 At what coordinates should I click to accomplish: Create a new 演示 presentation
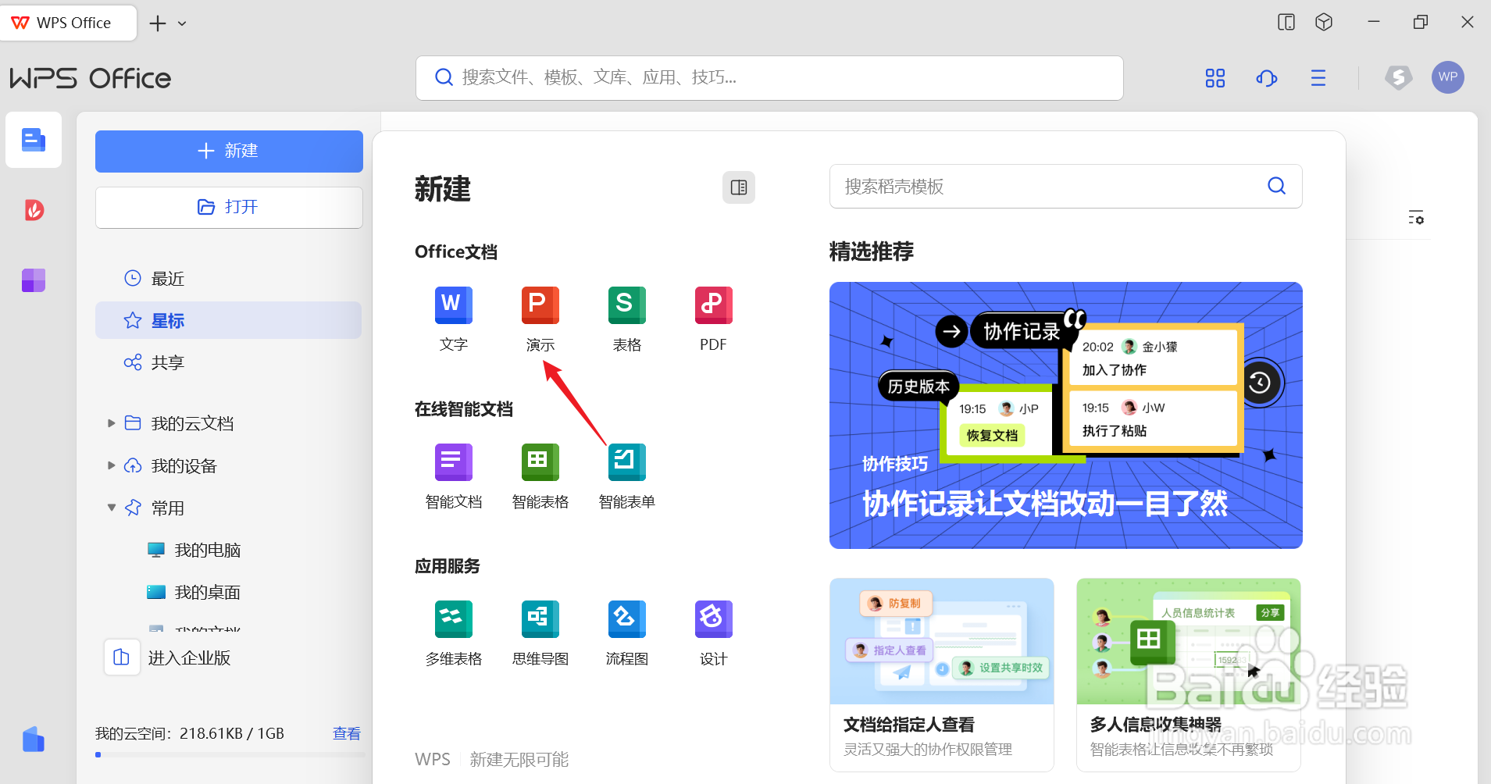[540, 319]
